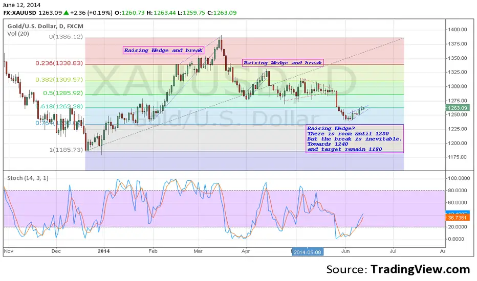Click the open price 'O:1260.73'
This screenshot has height=281, width=477.
pyautogui.click(x=129, y=13)
